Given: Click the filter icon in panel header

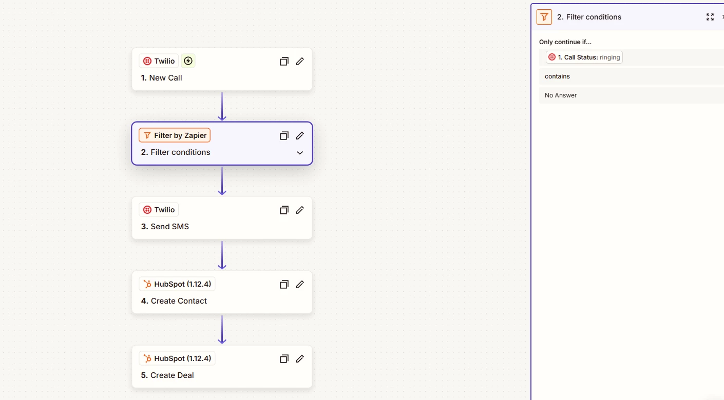Looking at the screenshot, I should [544, 17].
